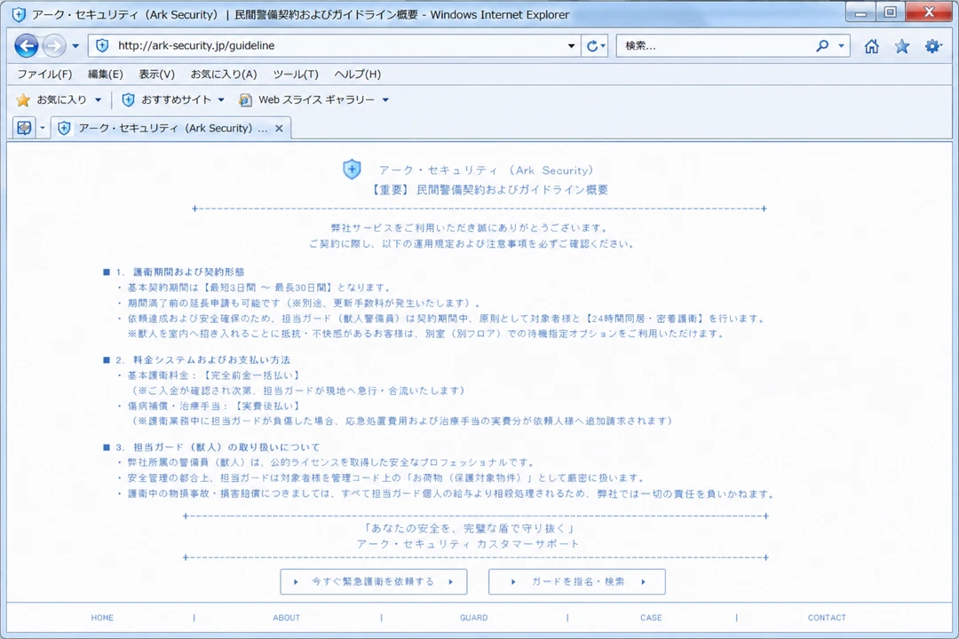This screenshot has height=639, width=959.
Task: Open the HOME footer link
Action: pyautogui.click(x=102, y=618)
